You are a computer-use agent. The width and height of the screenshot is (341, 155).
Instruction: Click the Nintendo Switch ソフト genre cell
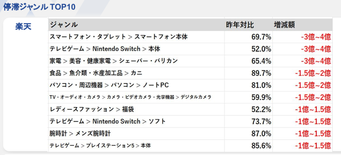108,121
